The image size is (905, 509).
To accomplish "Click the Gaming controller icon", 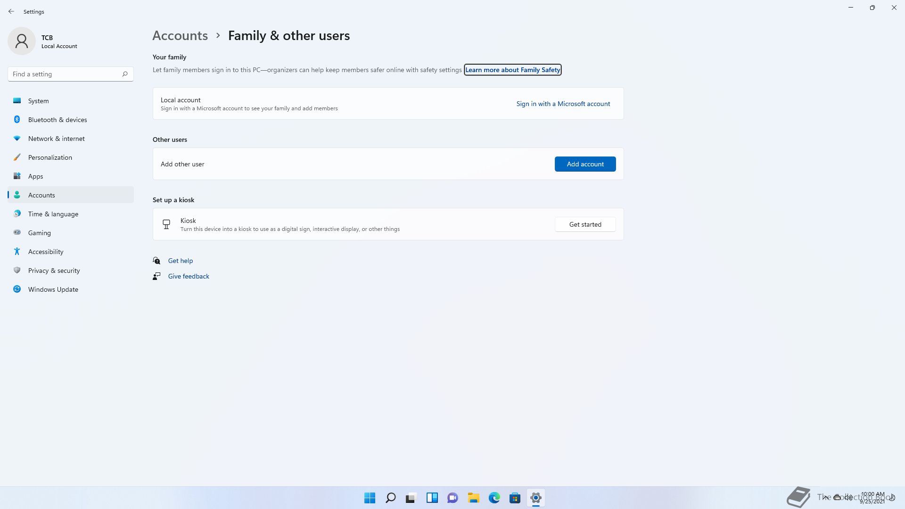I will click(x=17, y=232).
